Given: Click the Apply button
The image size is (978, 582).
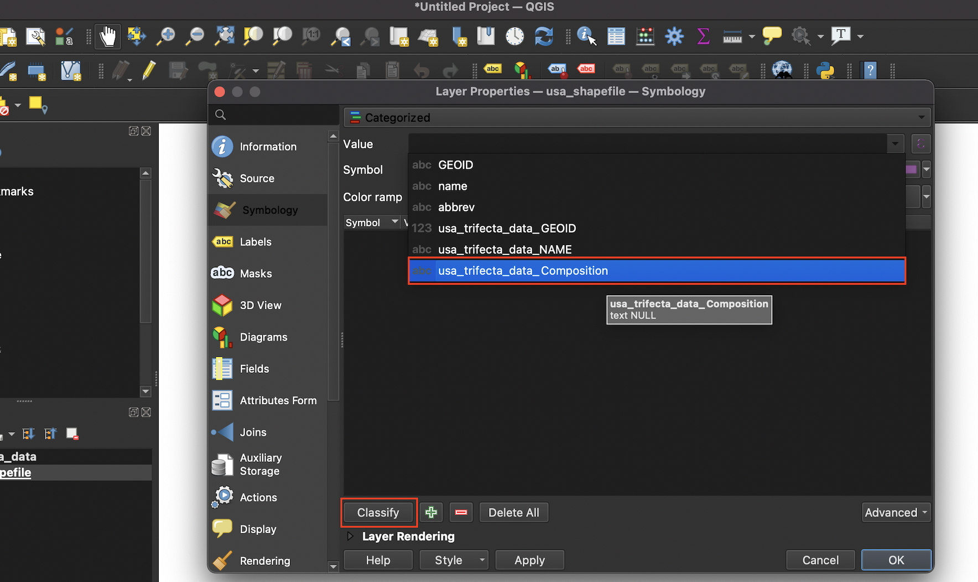Looking at the screenshot, I should click(529, 560).
